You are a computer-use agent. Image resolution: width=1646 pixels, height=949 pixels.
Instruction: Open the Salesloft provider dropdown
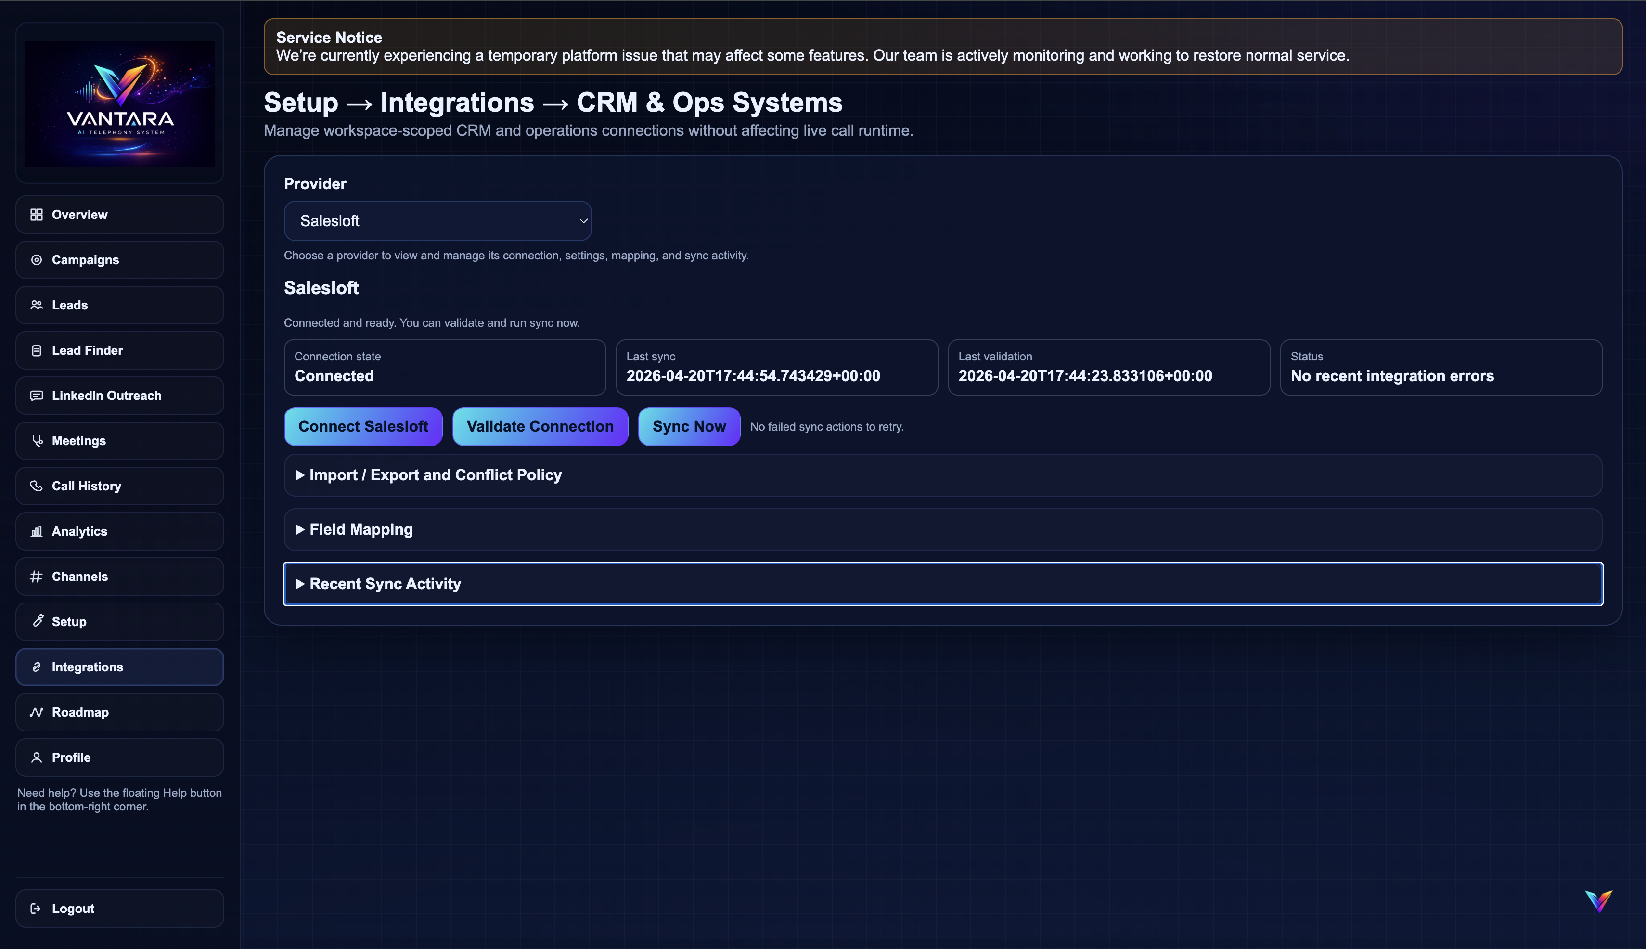click(x=437, y=221)
